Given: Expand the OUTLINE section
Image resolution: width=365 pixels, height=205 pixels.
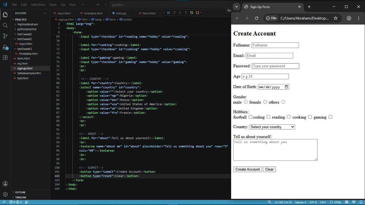Looking at the screenshot, I should [x=21, y=192].
